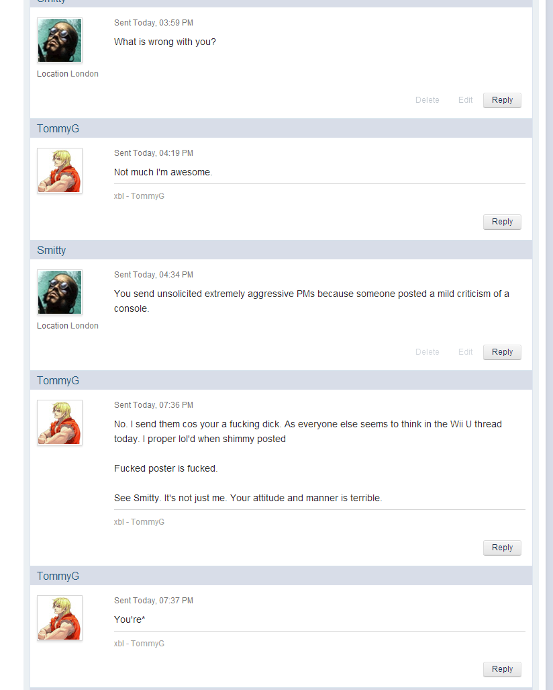Edit the 04:34 PM message

click(x=465, y=352)
